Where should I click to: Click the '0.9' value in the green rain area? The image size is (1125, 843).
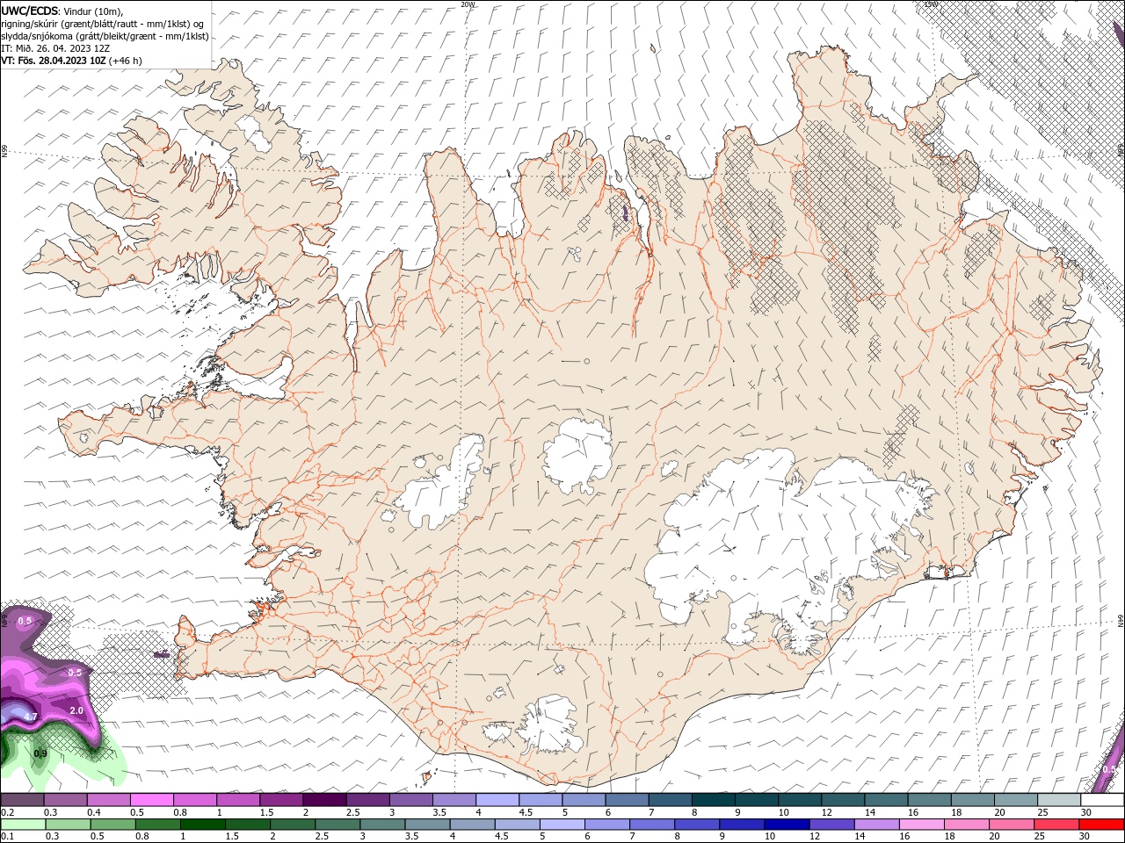pos(40,753)
